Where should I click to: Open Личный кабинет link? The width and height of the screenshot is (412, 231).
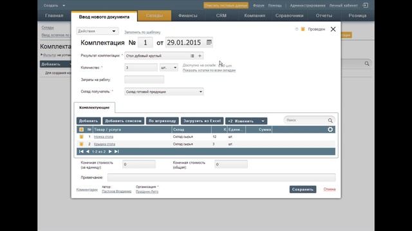click(x=343, y=5)
